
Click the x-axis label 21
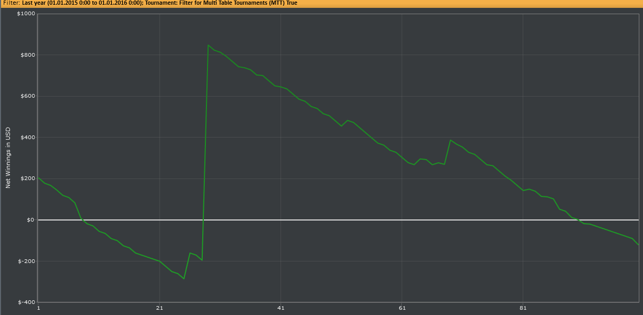(x=159, y=308)
